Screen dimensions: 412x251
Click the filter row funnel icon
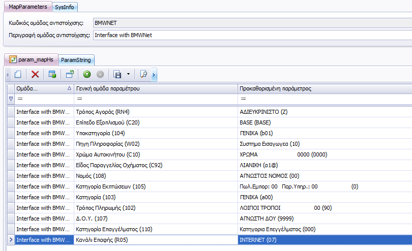point(11,99)
